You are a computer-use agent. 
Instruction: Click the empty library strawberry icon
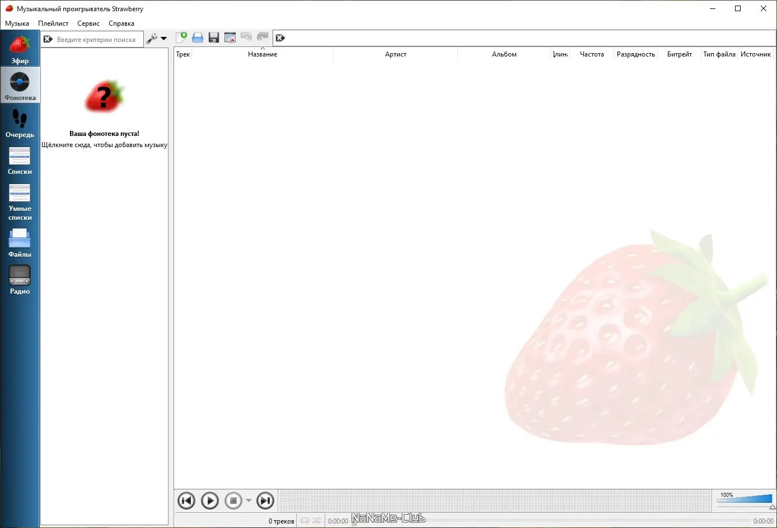coord(105,96)
